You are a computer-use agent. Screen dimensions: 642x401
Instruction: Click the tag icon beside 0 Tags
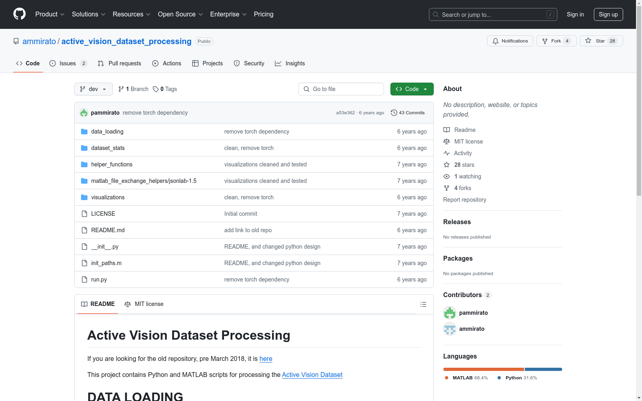(156, 89)
